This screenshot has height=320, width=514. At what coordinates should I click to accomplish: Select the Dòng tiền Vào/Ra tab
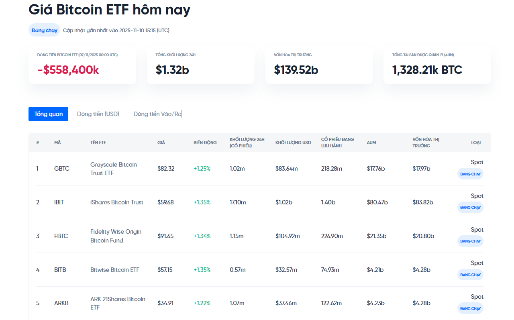pos(157,114)
